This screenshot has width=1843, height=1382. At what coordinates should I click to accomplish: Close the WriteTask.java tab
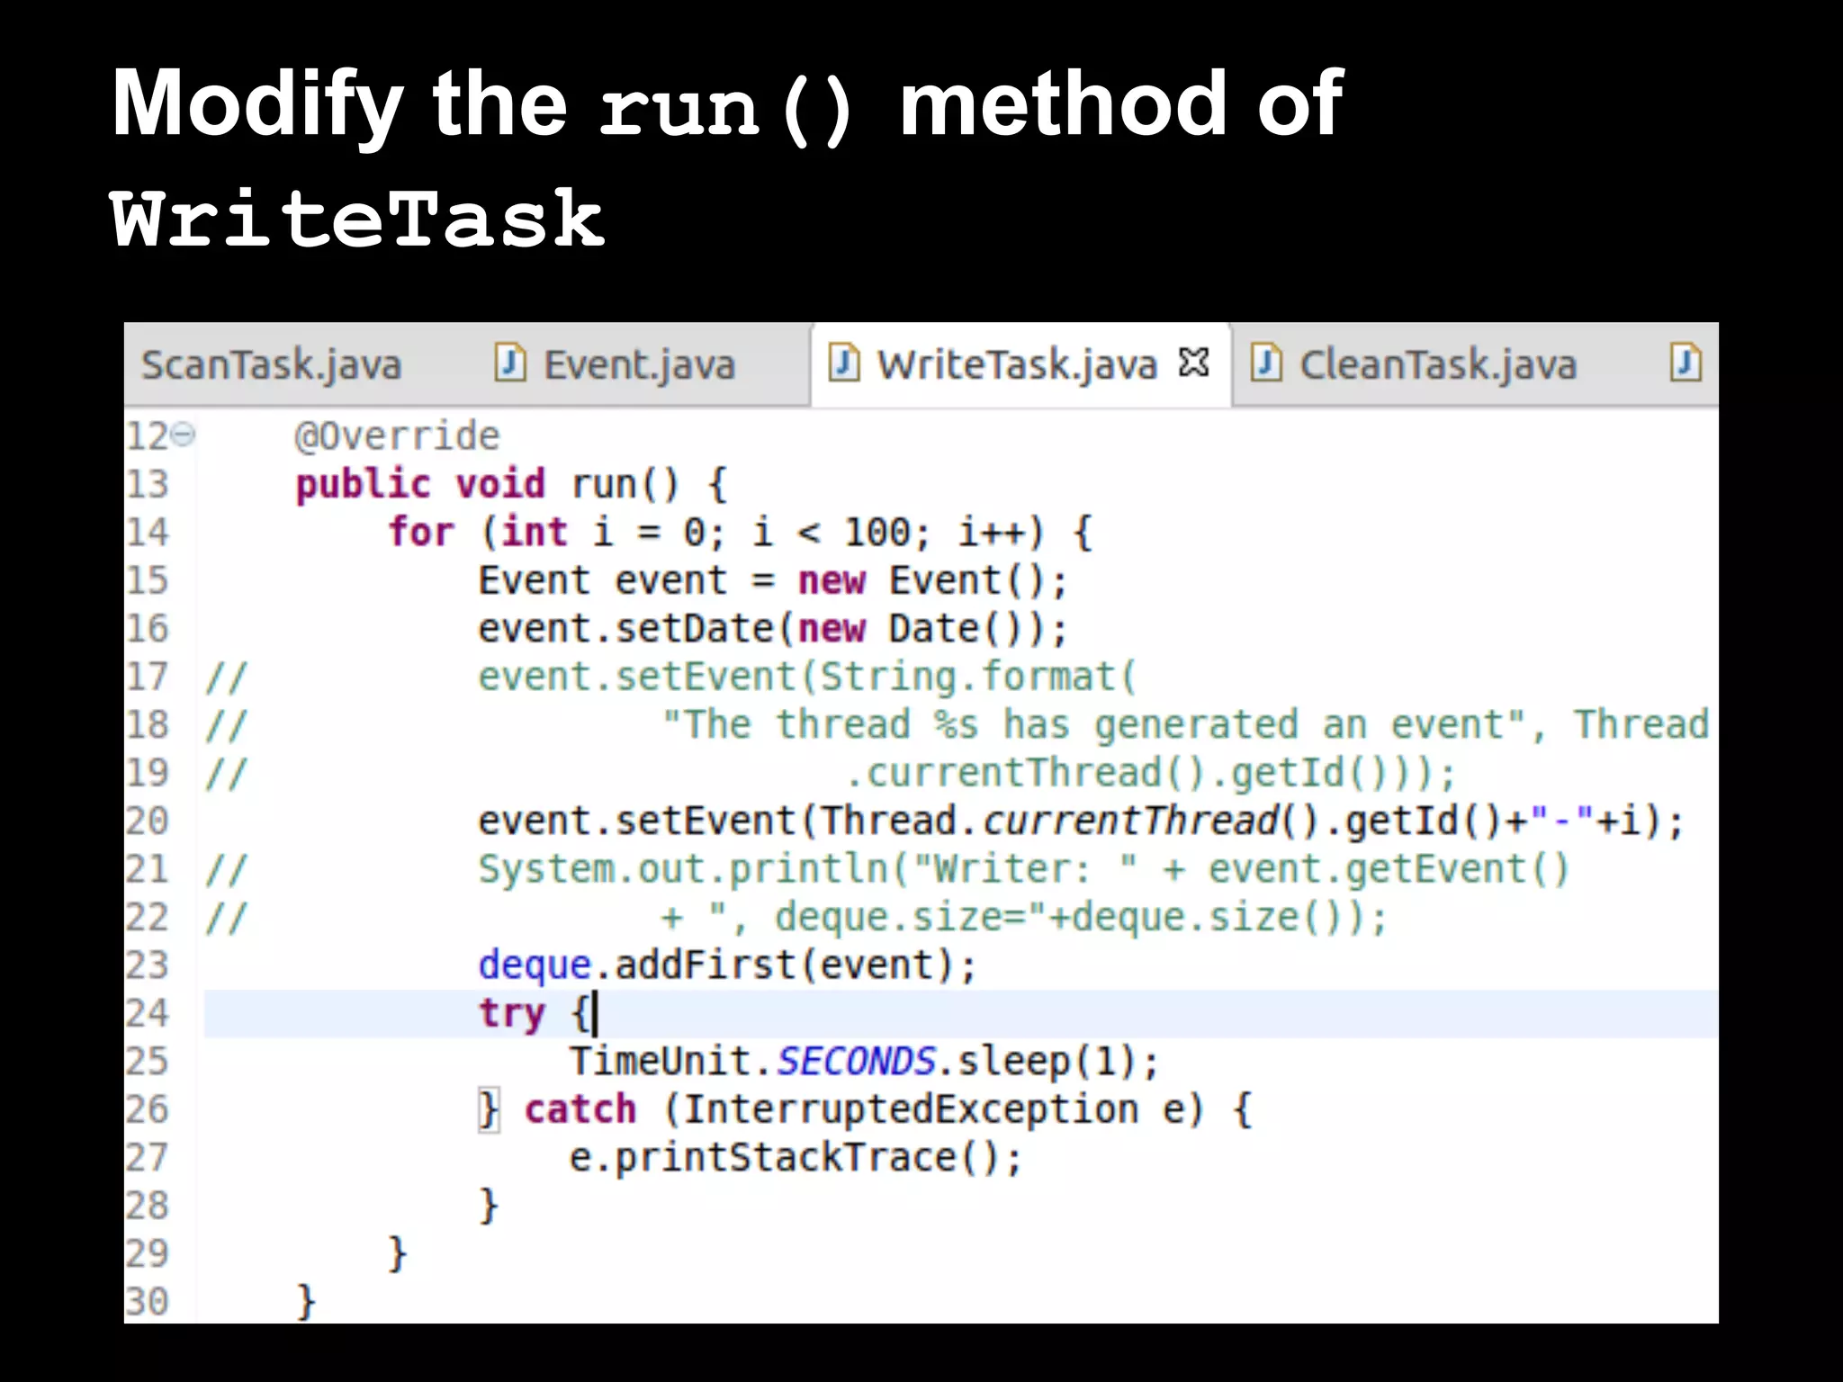pyautogui.click(x=1193, y=363)
